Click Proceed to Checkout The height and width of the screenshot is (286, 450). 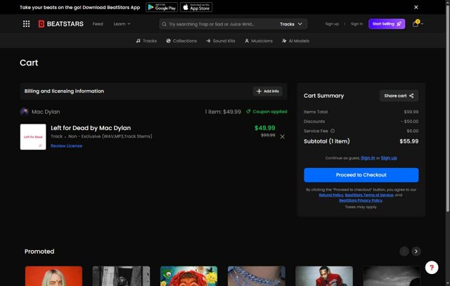[361, 175]
